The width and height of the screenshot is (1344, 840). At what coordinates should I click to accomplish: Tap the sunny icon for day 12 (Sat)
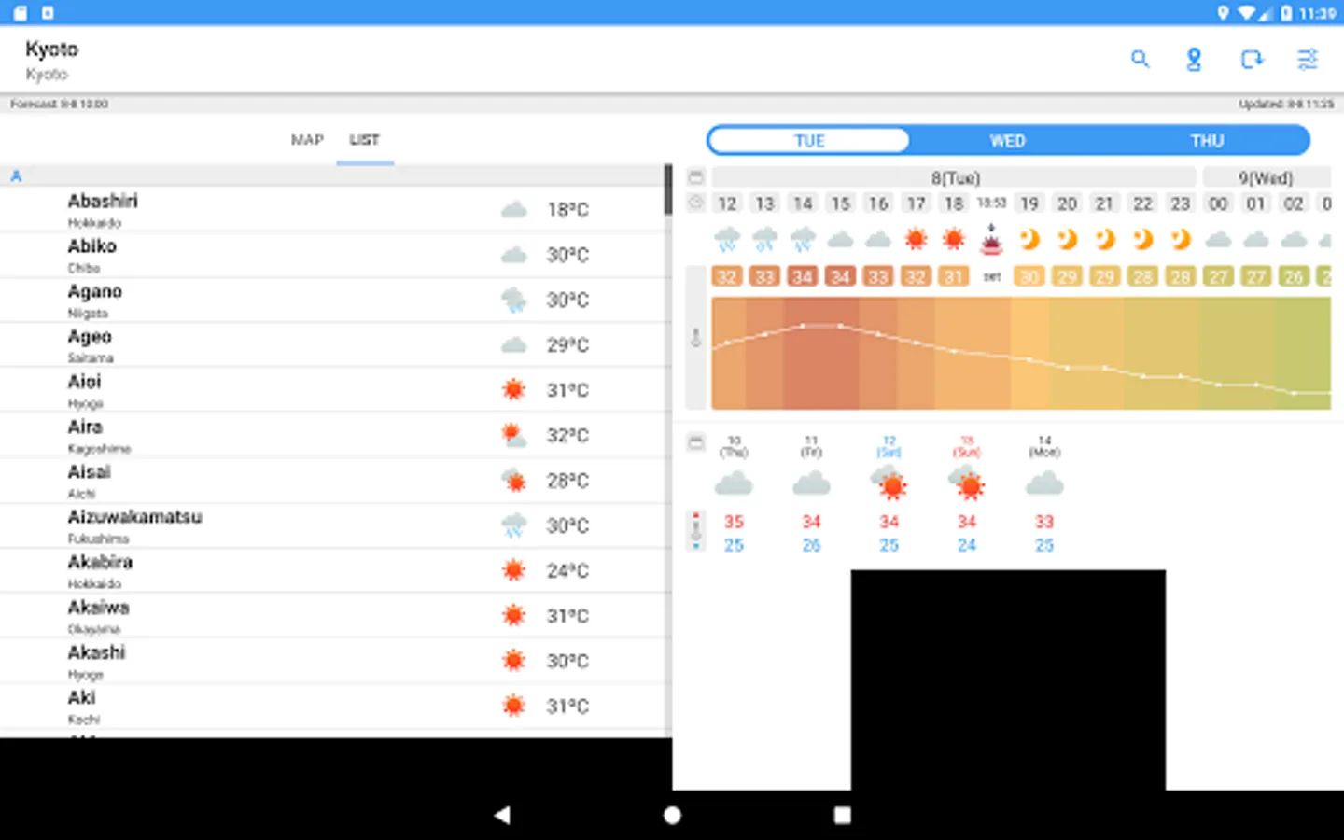[889, 483]
